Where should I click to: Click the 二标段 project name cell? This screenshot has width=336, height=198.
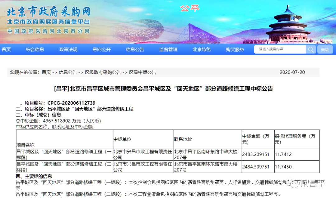[x=64, y=167]
